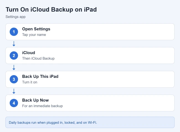Click the 'For an immediate backup' description
Image resolution: width=180 pixels, height=132 pixels.
point(42,106)
